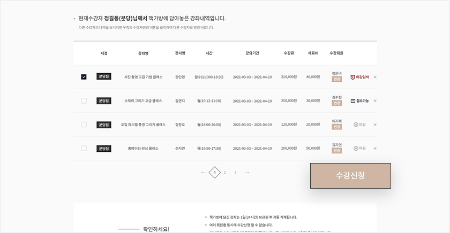Click time cell 월(18:00-20:00)
This screenshot has height=233, width=450.
(x=209, y=125)
